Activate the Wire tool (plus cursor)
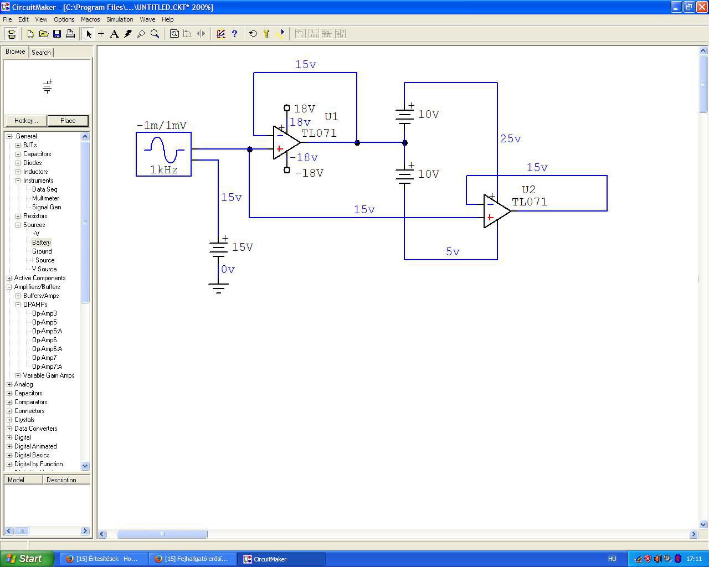The image size is (709, 567). pos(101,34)
